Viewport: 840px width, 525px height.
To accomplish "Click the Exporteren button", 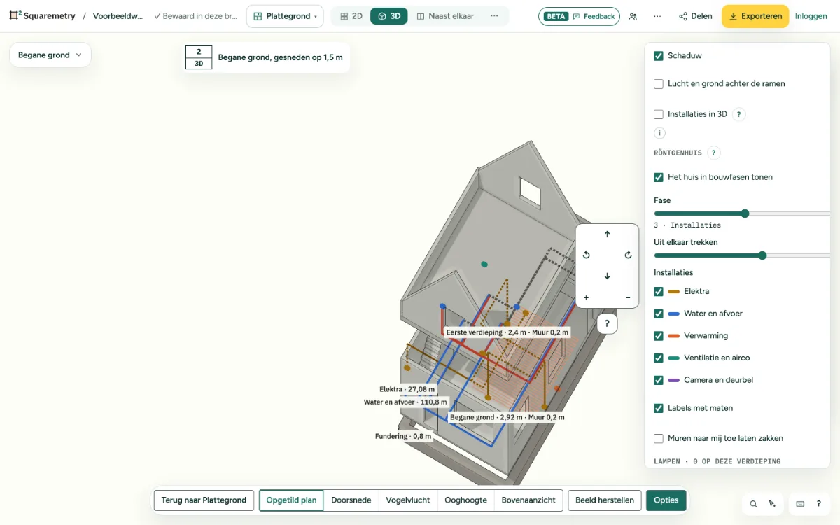I will click(x=755, y=16).
